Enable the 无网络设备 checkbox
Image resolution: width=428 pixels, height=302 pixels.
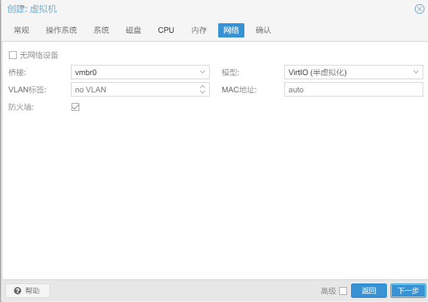point(13,55)
